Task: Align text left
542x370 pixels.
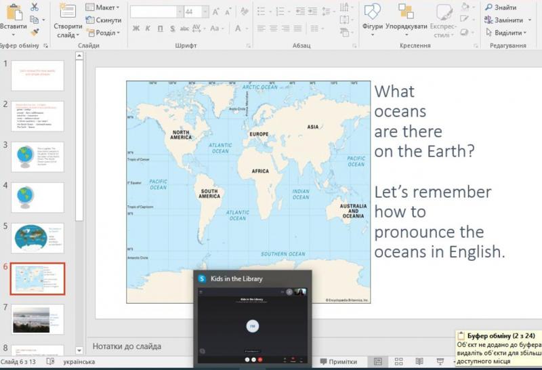Action: pyautogui.click(x=262, y=28)
